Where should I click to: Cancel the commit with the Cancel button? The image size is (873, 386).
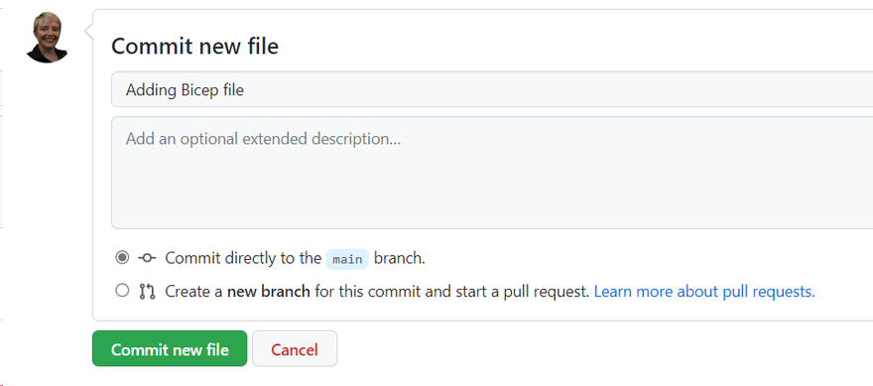[x=295, y=348]
